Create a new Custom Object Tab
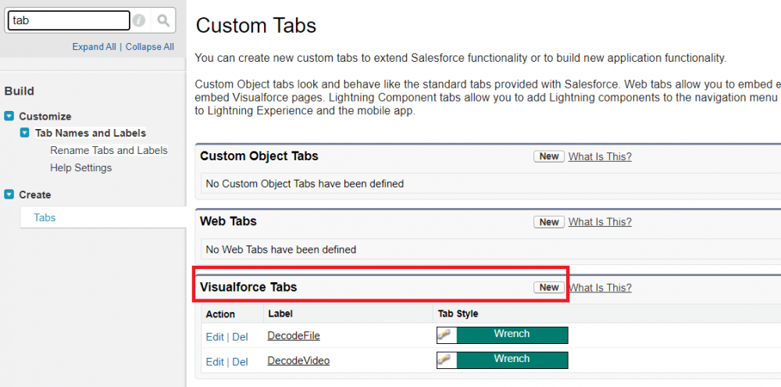The height and width of the screenshot is (387, 781). tap(549, 156)
